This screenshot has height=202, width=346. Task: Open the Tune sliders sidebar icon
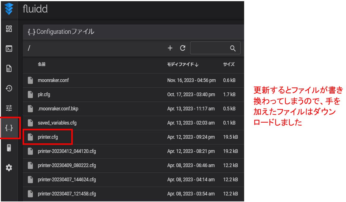coord(9,108)
